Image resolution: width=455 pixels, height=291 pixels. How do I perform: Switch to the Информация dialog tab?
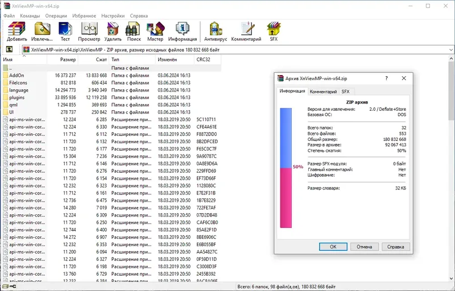pyautogui.click(x=292, y=91)
